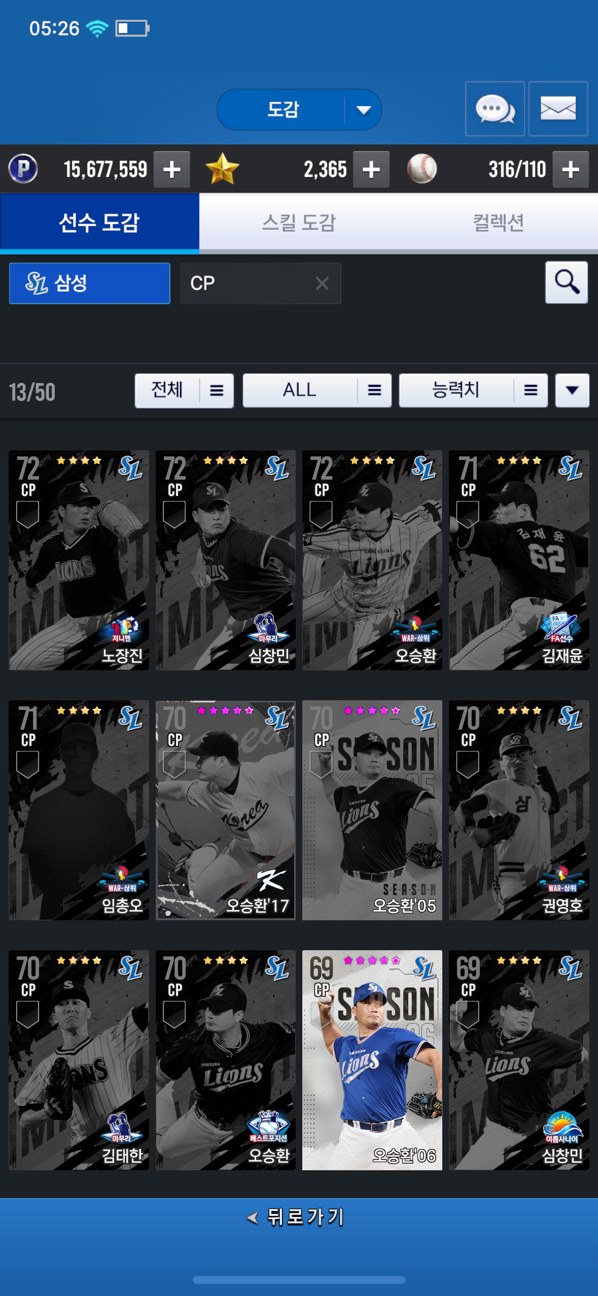Tap the search magnifier icon

tap(567, 282)
